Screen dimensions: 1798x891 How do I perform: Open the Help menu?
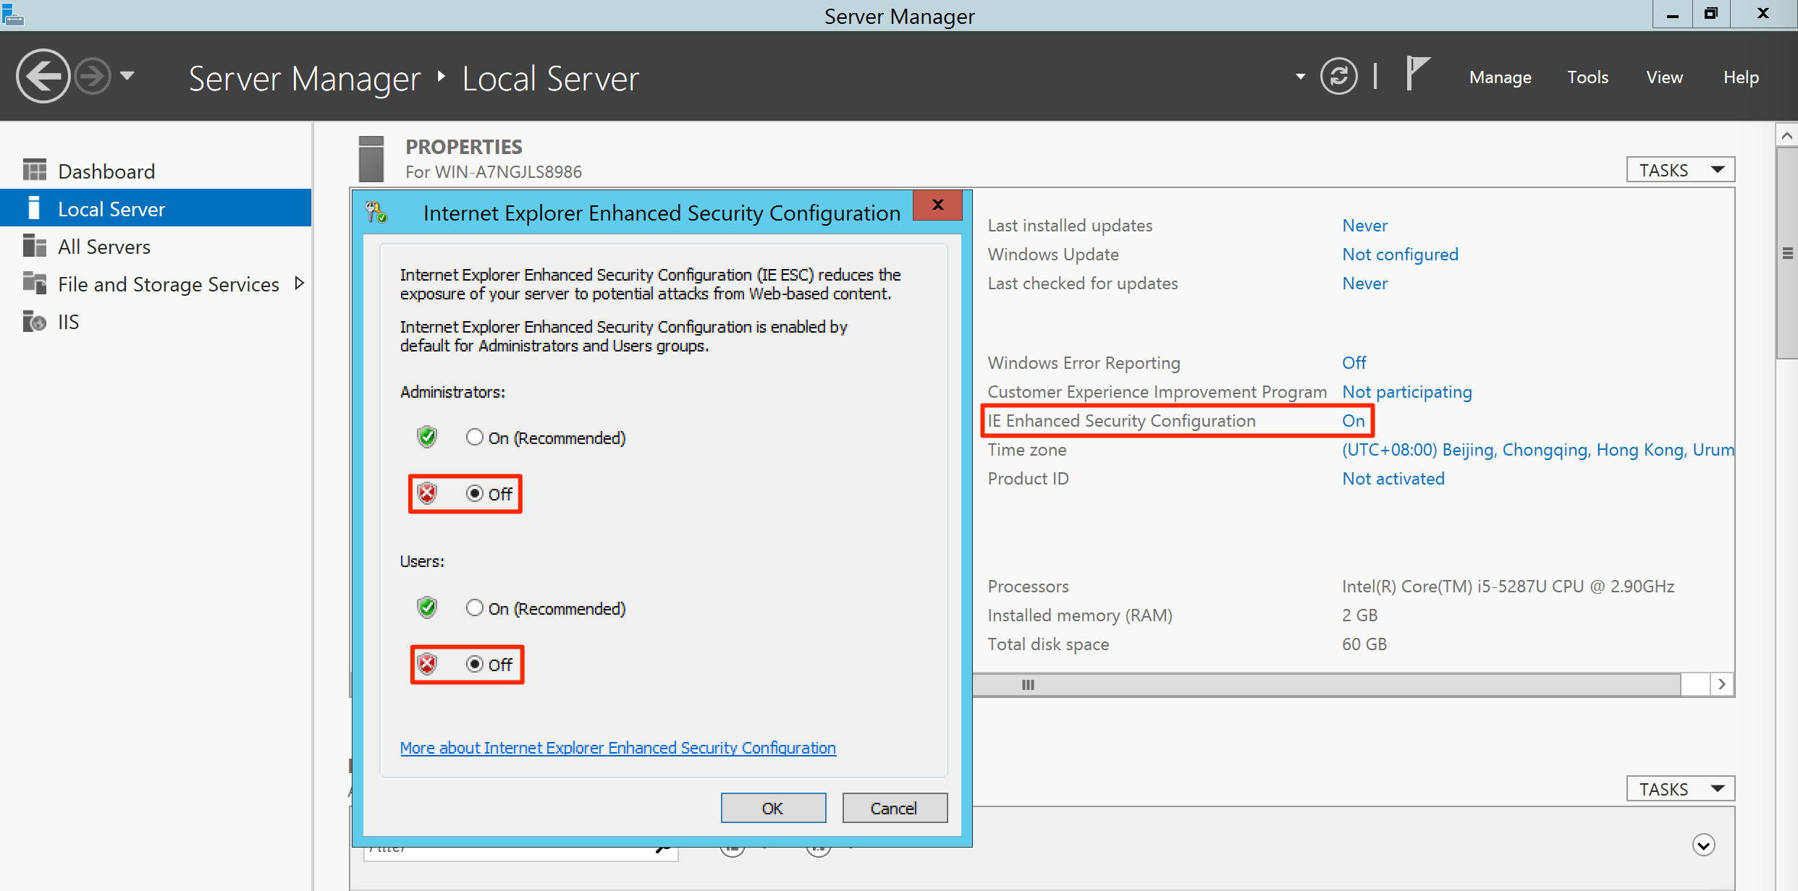(x=1741, y=77)
